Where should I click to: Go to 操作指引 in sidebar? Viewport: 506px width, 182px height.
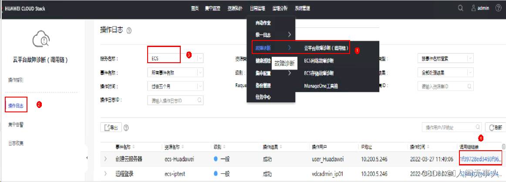pos(15,81)
